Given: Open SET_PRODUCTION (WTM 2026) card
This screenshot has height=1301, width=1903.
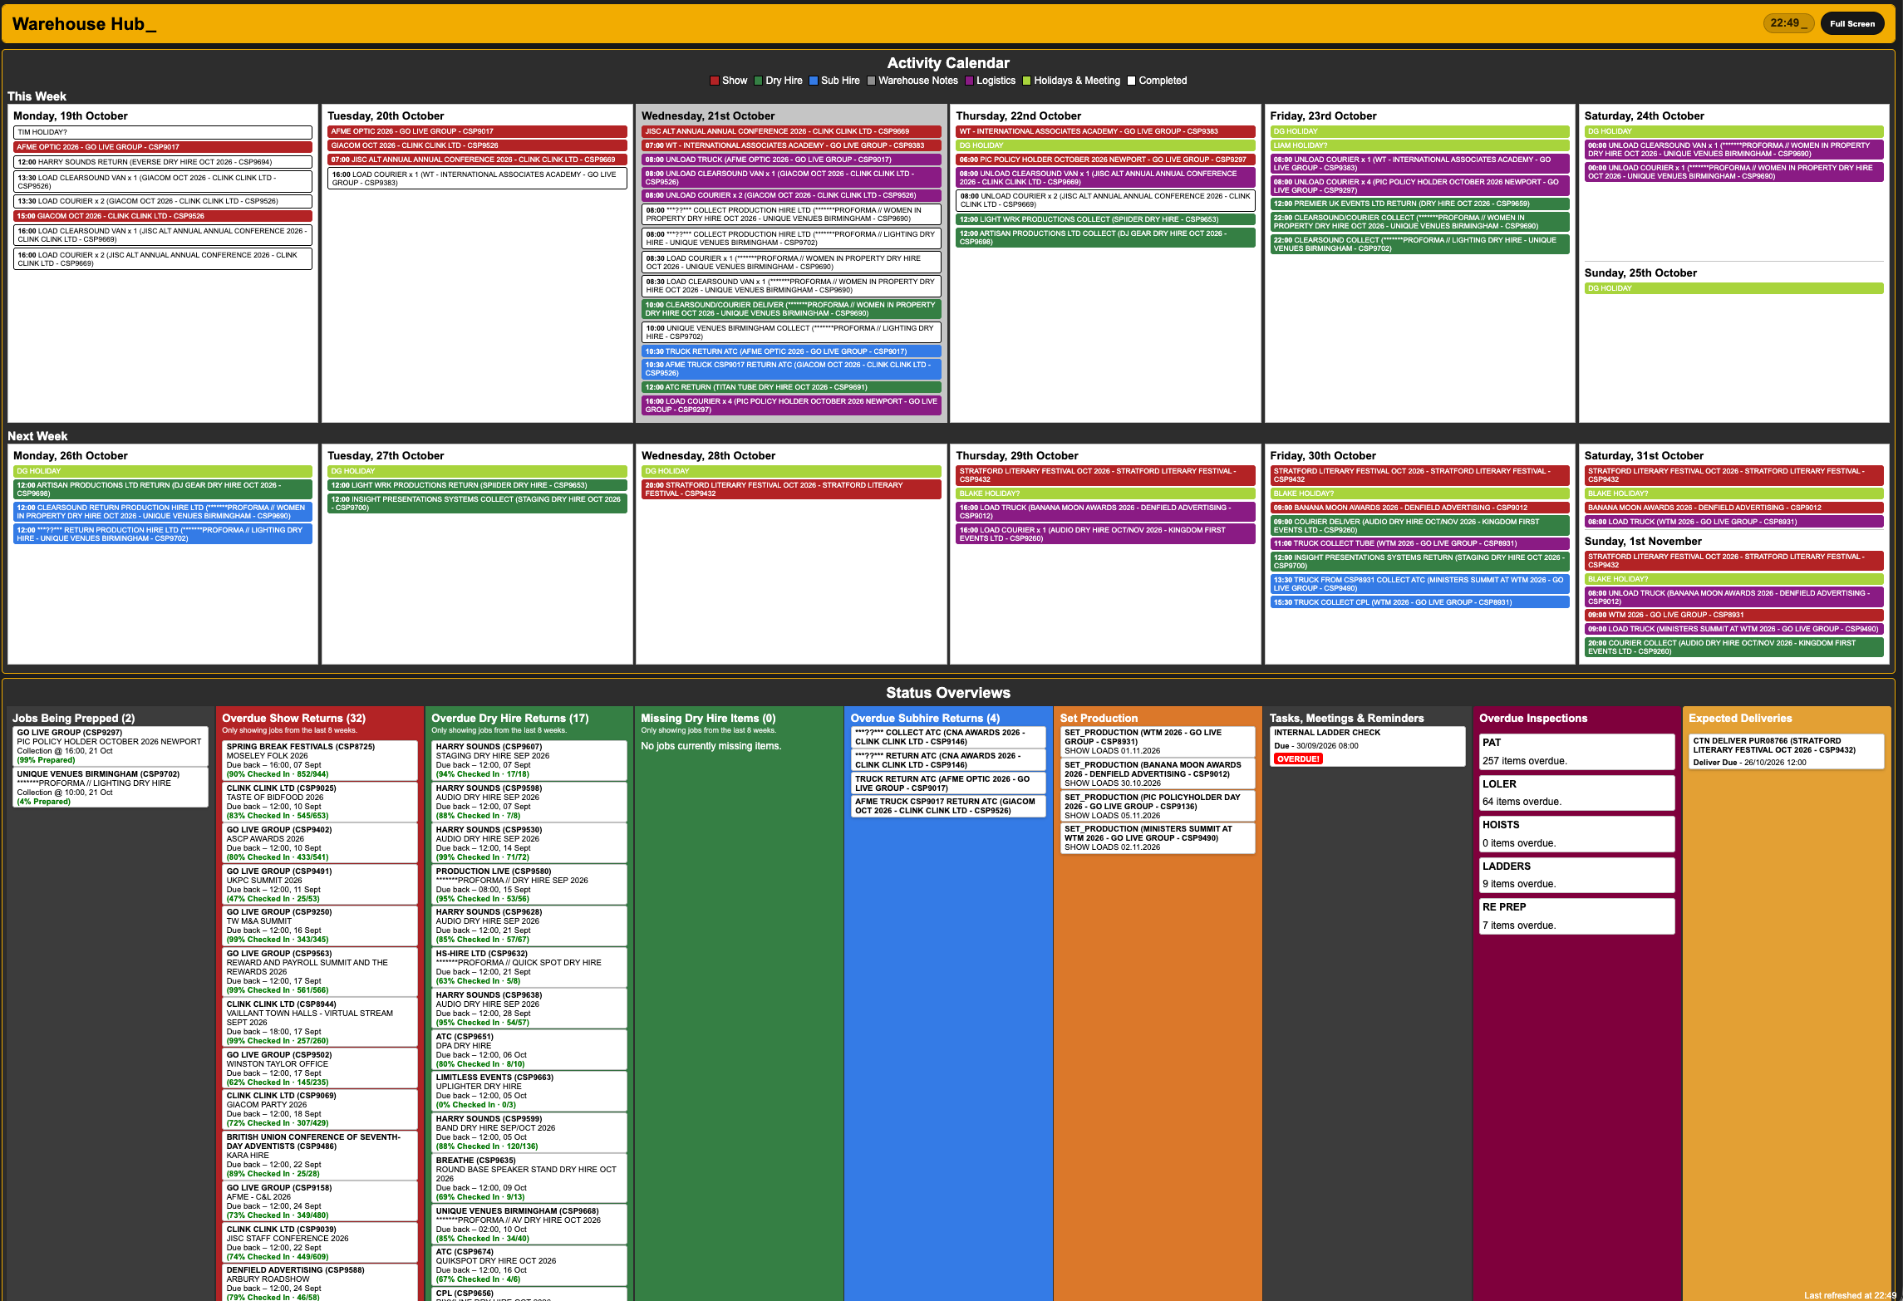Looking at the screenshot, I should point(1158,742).
